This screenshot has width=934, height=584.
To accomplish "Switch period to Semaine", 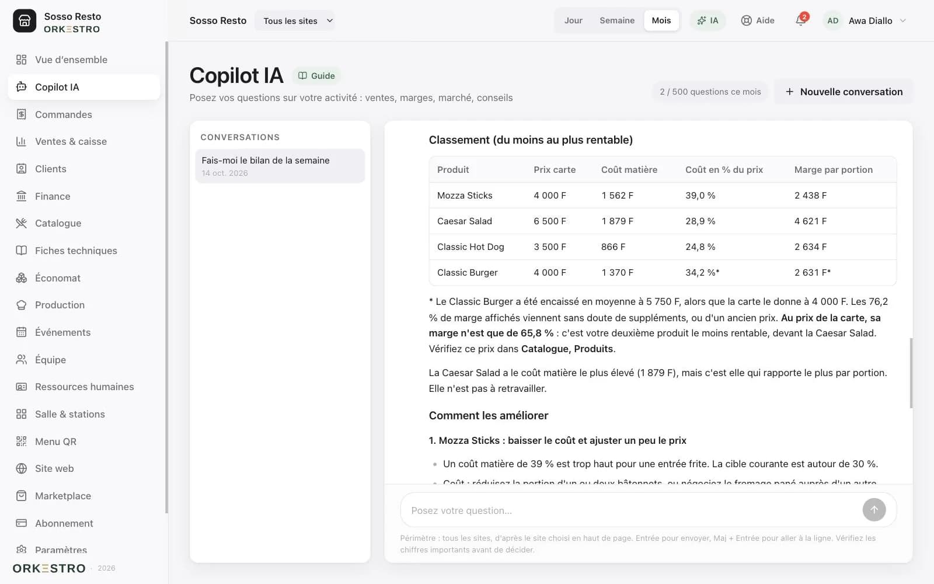I will click(617, 20).
